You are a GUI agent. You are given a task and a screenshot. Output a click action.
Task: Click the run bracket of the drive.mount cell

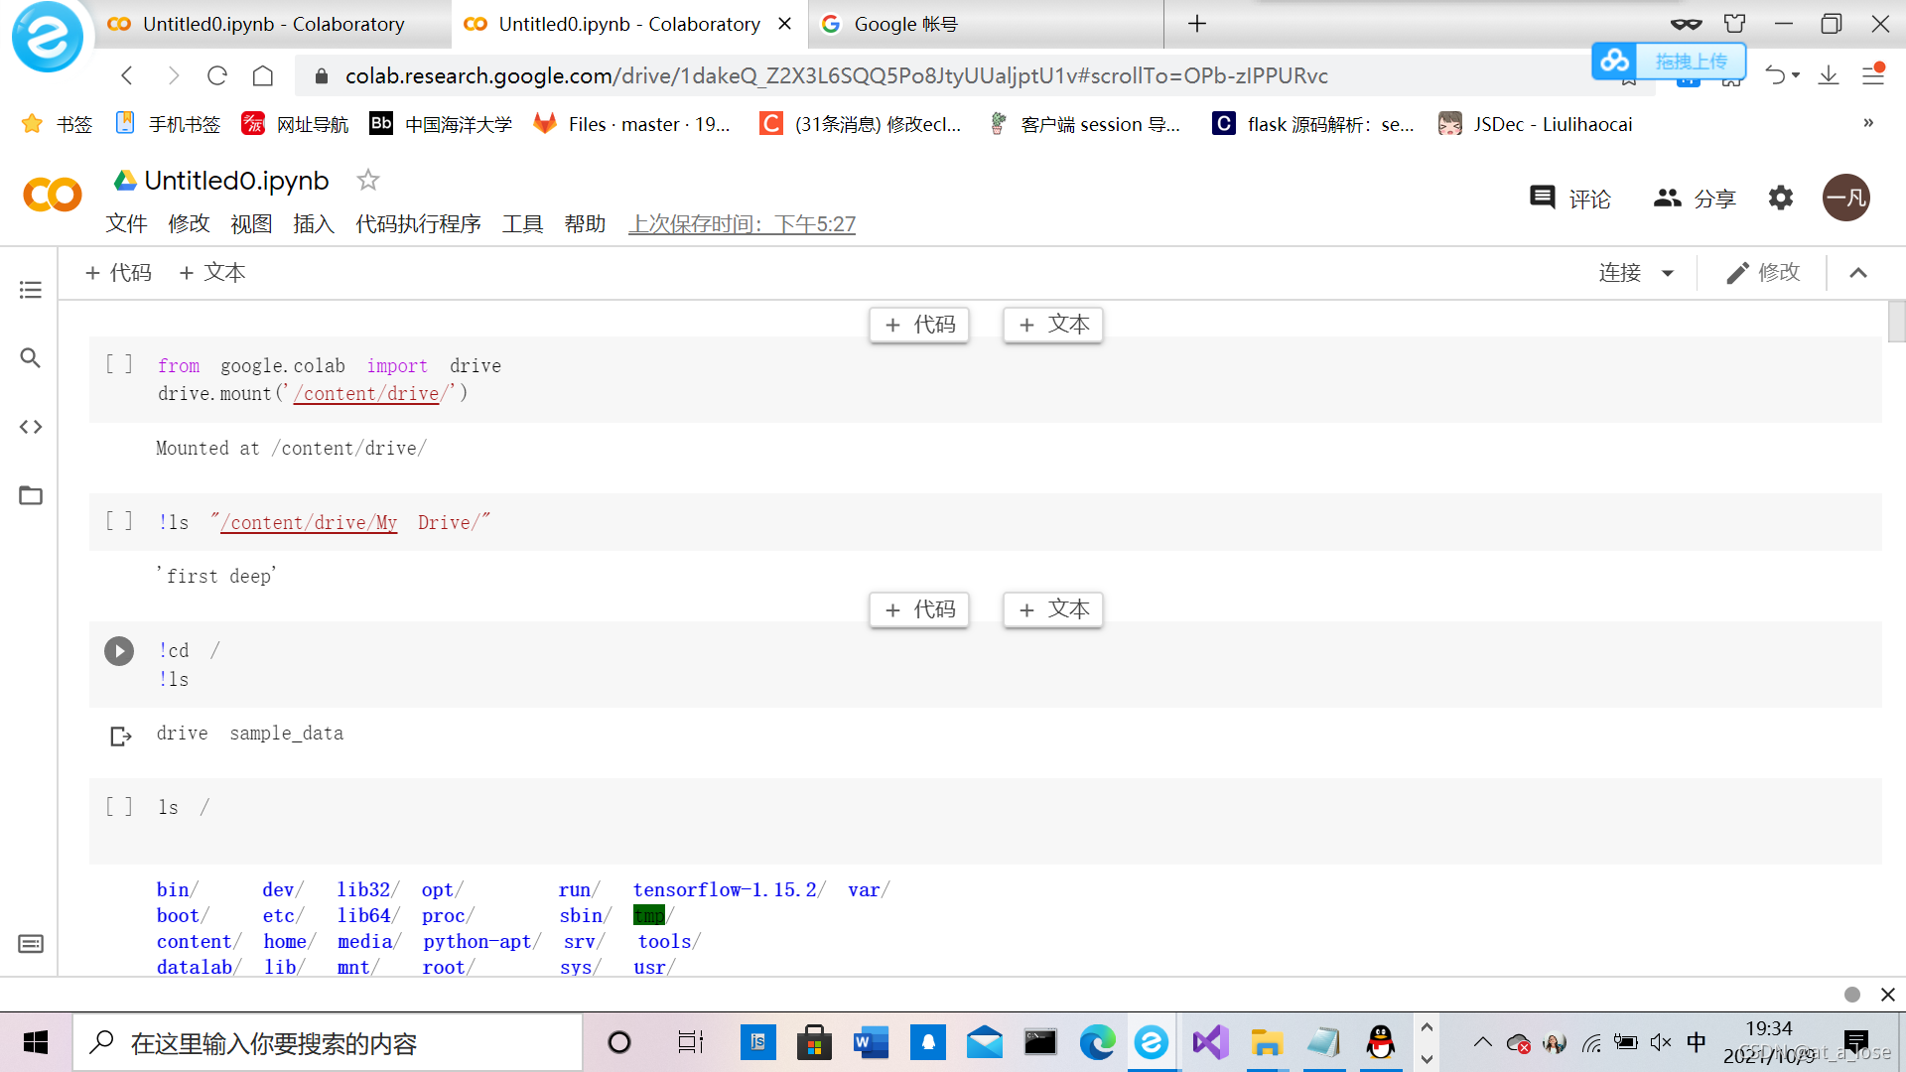coord(119,364)
